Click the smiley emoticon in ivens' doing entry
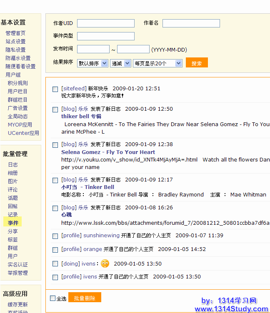This screenshot has width=270, height=313. [x=105, y=263]
